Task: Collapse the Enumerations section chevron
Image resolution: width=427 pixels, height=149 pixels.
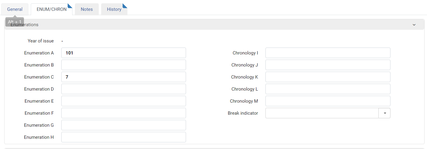Action: (x=414, y=25)
